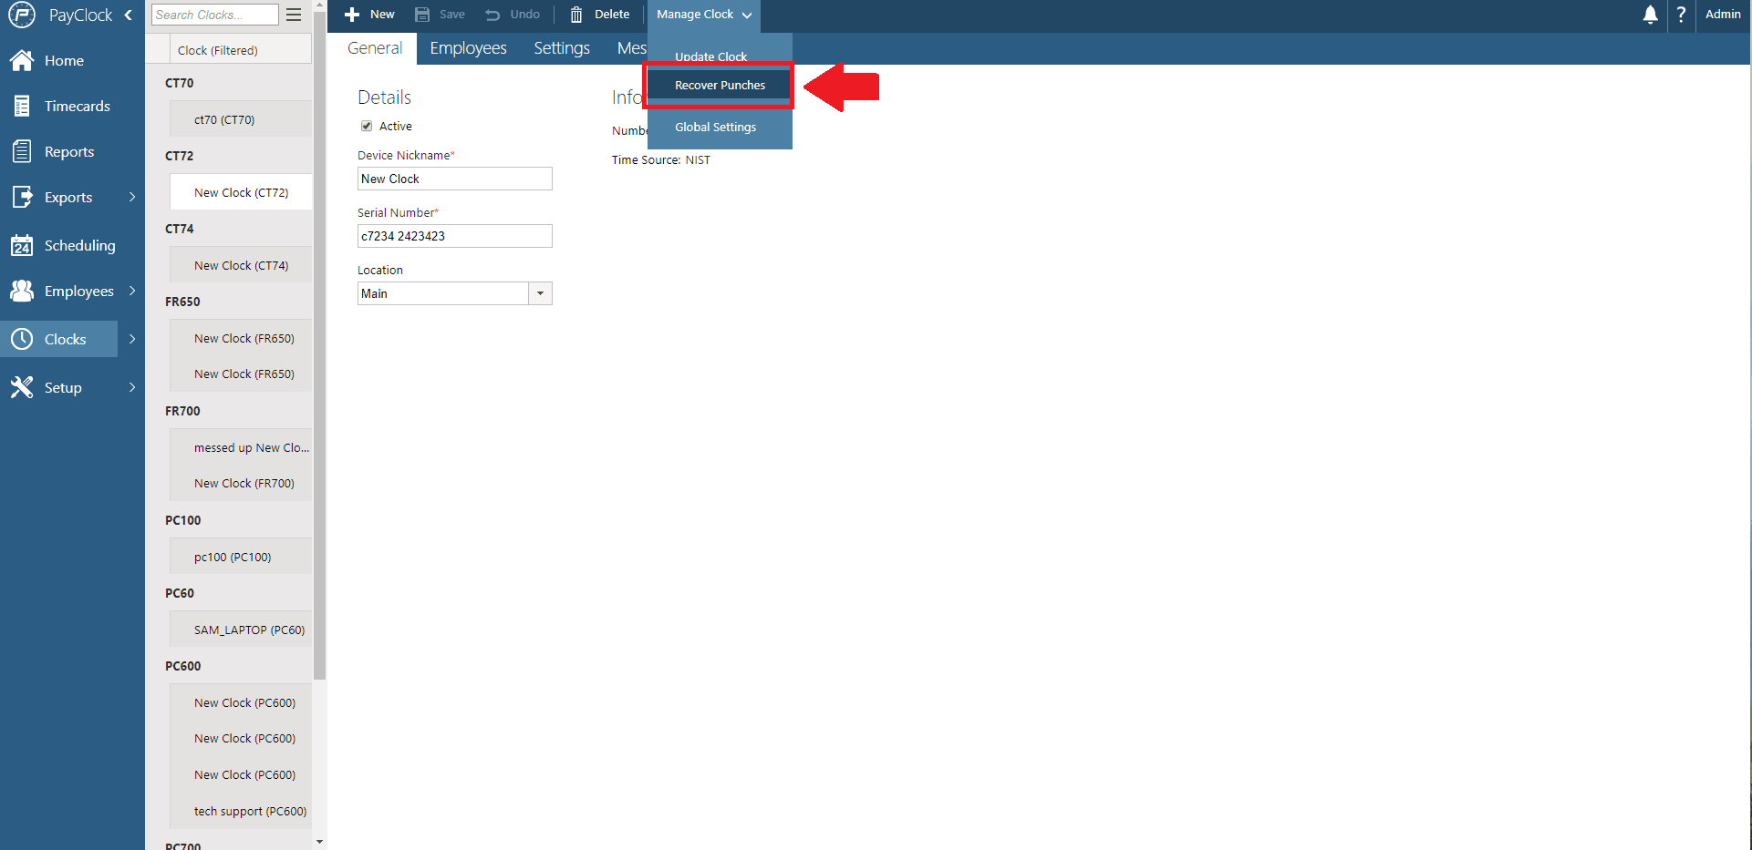Screen dimensions: 1752x850
Task: Click the Serial Number input field
Action: 454,236
